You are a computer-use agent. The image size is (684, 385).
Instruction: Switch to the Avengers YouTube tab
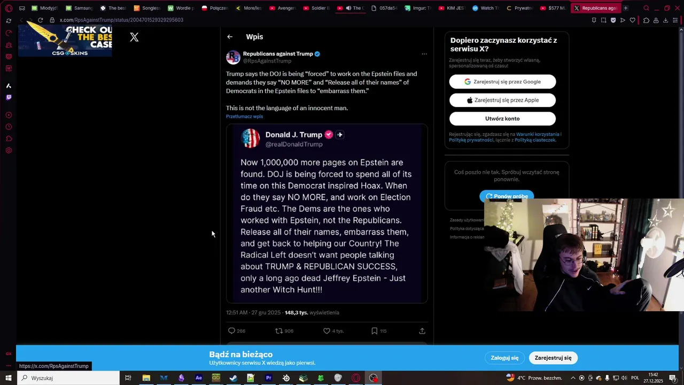(x=282, y=8)
